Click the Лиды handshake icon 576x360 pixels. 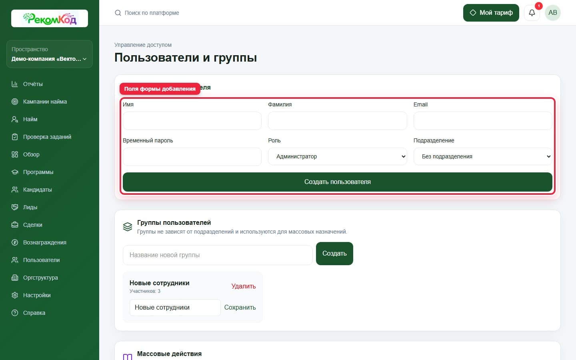pyautogui.click(x=15, y=207)
